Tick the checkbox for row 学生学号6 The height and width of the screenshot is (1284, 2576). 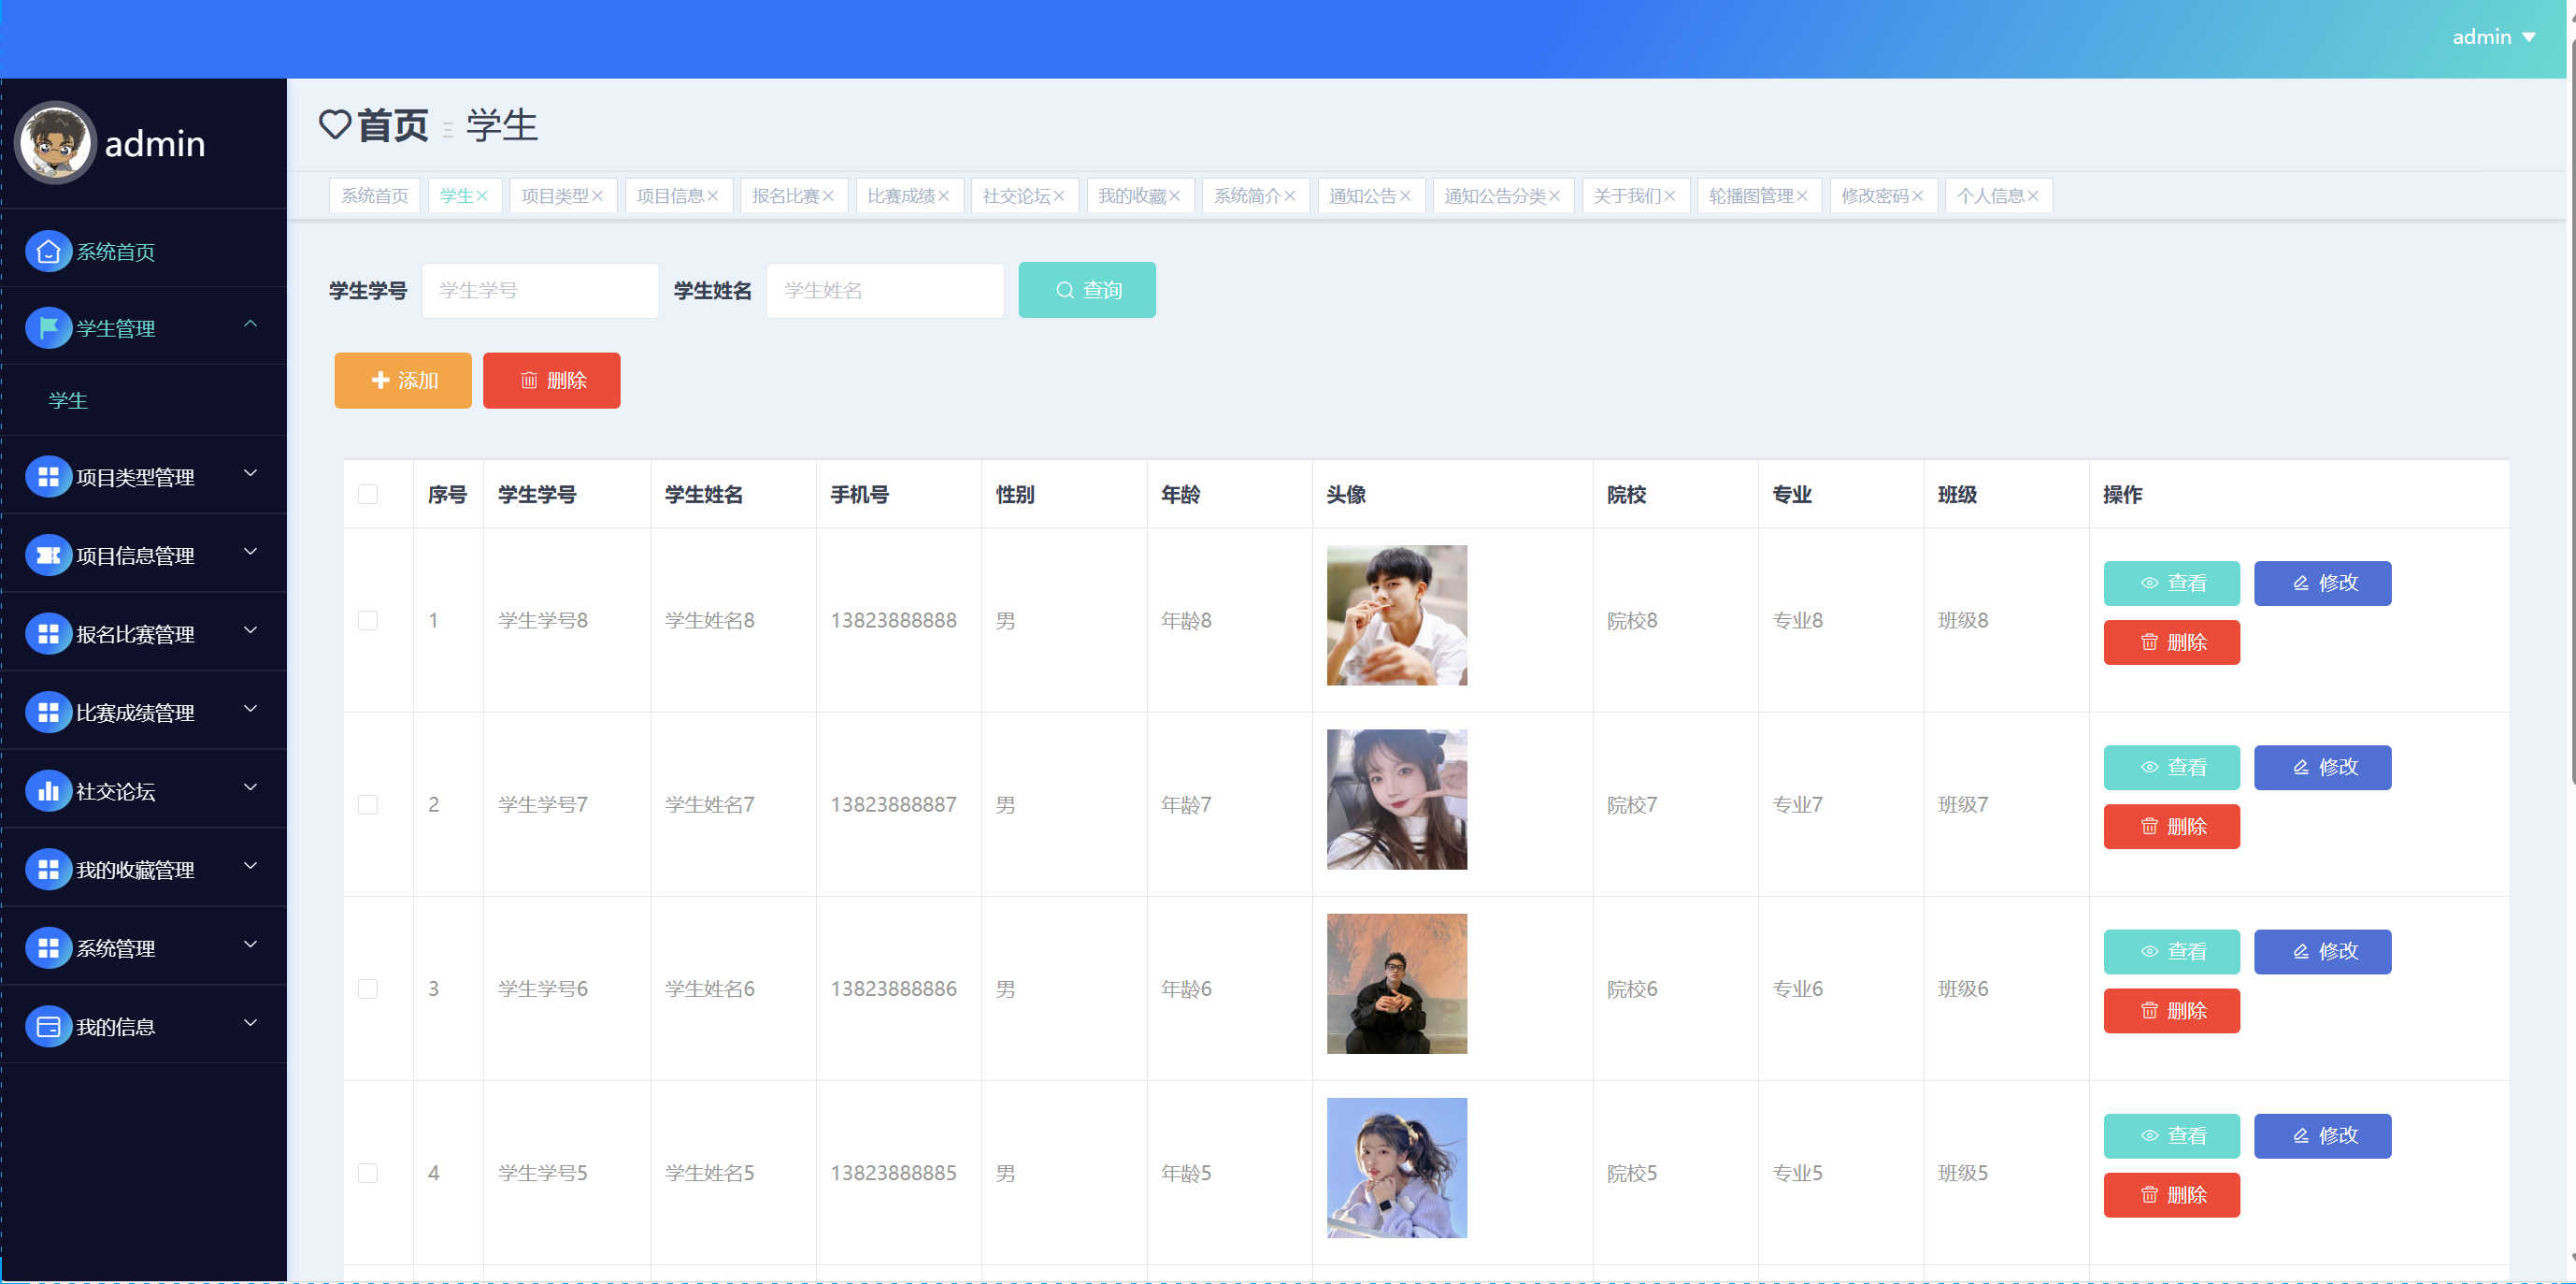[368, 988]
